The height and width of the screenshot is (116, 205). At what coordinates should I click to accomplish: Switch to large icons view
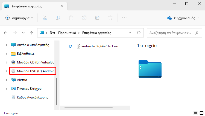coord(201,113)
